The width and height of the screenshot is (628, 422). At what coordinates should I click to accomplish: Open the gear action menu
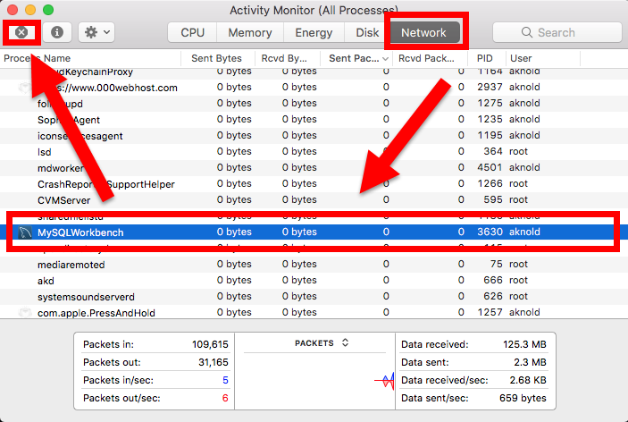pyautogui.click(x=96, y=32)
